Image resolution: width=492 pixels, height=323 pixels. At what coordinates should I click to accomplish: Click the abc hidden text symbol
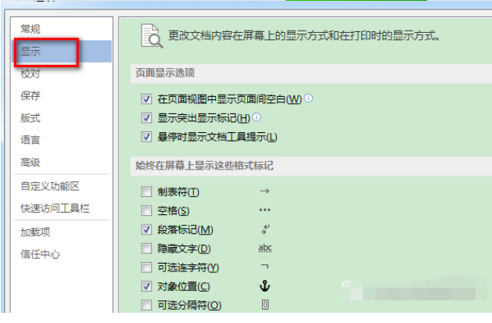[x=264, y=249]
